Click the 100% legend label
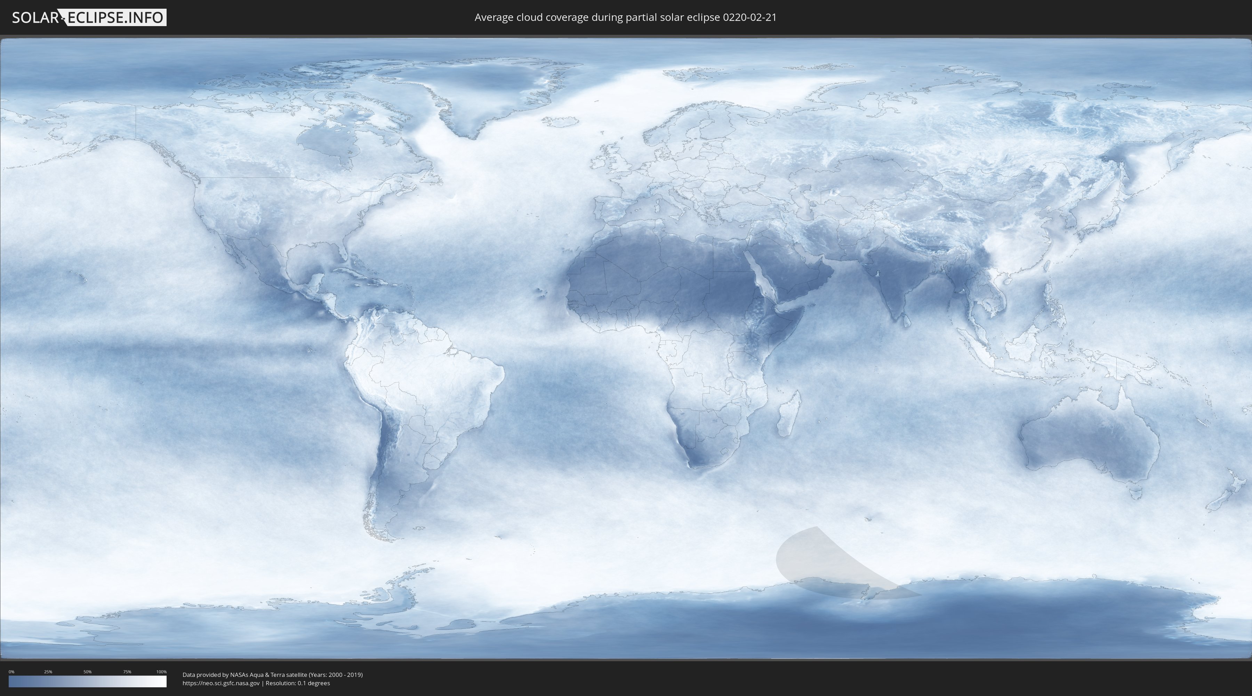1252x696 pixels. click(161, 672)
